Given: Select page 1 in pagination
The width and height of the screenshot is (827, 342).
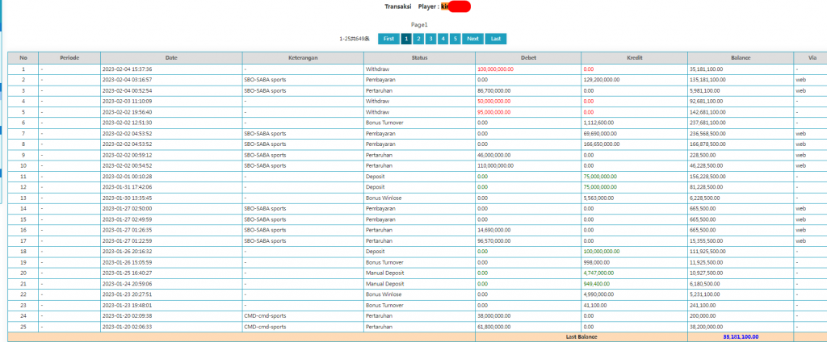Looking at the screenshot, I should [406, 39].
